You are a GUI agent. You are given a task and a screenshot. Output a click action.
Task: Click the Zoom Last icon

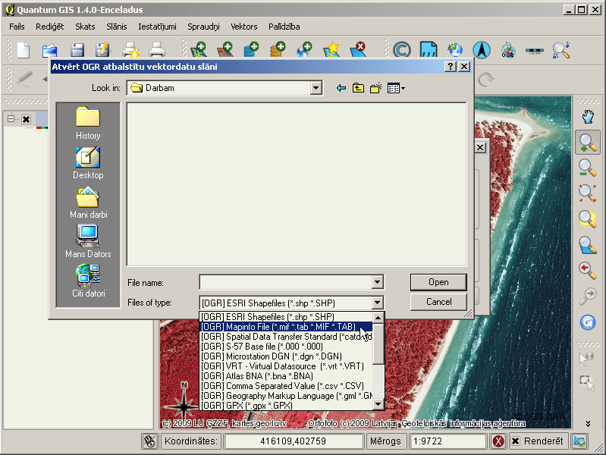coord(588,270)
